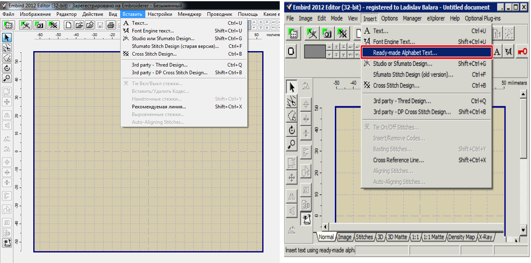Image resolution: width=531 pixels, height=263 pixels.
Task: Click Studio needle icon in Russian toolbar
Action: click(x=26, y=25)
